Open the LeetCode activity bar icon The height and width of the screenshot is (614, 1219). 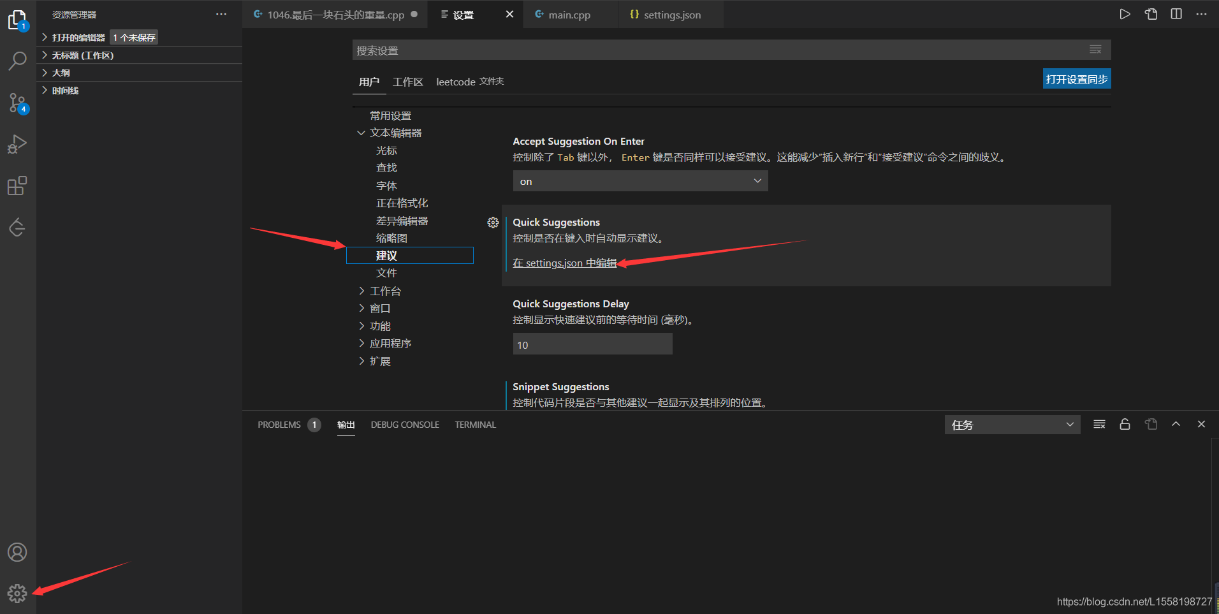(17, 227)
